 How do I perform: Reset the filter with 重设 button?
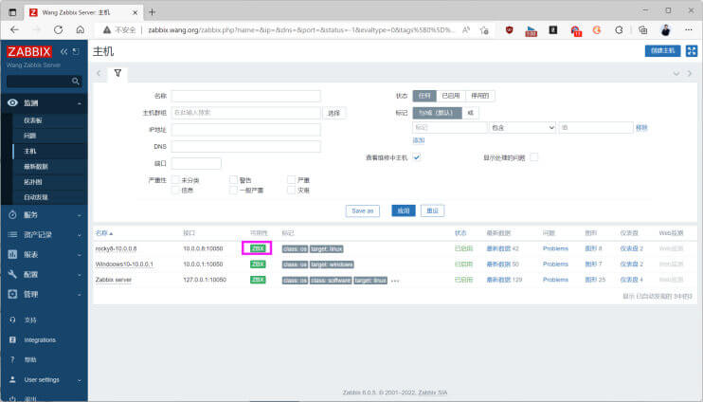click(433, 210)
